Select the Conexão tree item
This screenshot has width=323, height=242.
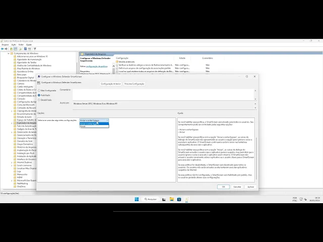coord(21,99)
